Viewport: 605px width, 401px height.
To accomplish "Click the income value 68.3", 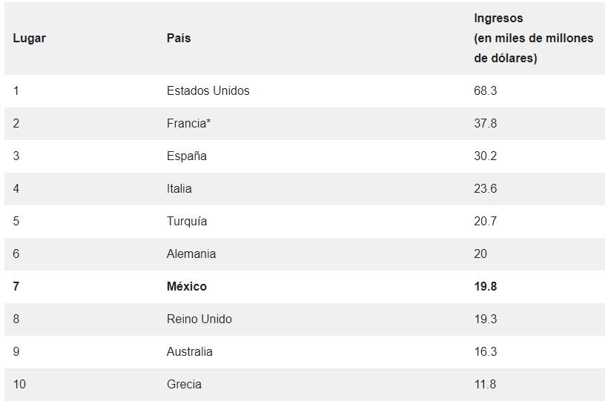I will tap(486, 91).
